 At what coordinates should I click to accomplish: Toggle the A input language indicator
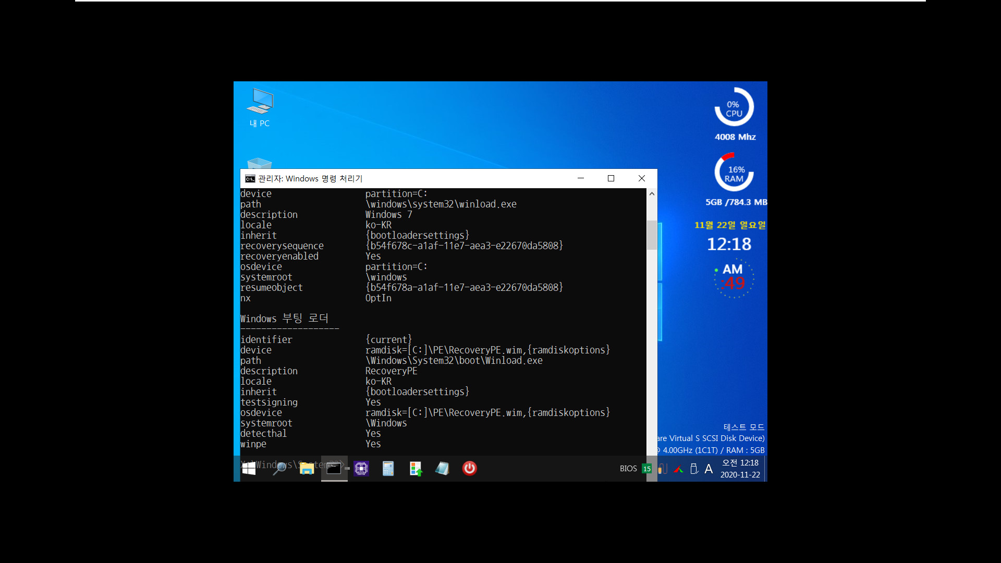click(709, 469)
